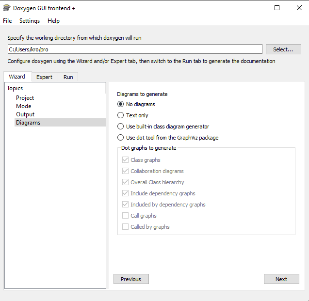Select the Diagrams topic
309x301 pixels.
click(28, 123)
